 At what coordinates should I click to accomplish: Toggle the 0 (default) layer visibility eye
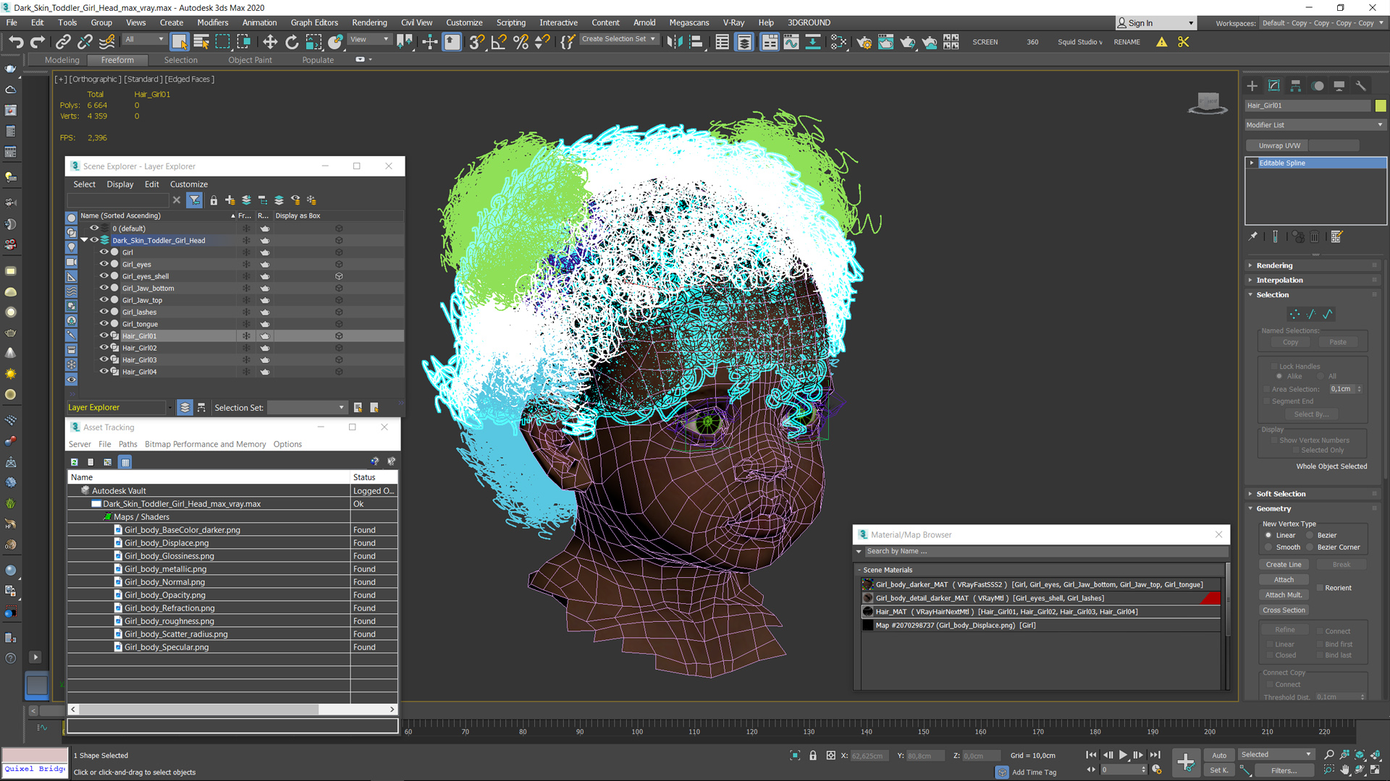coord(93,229)
